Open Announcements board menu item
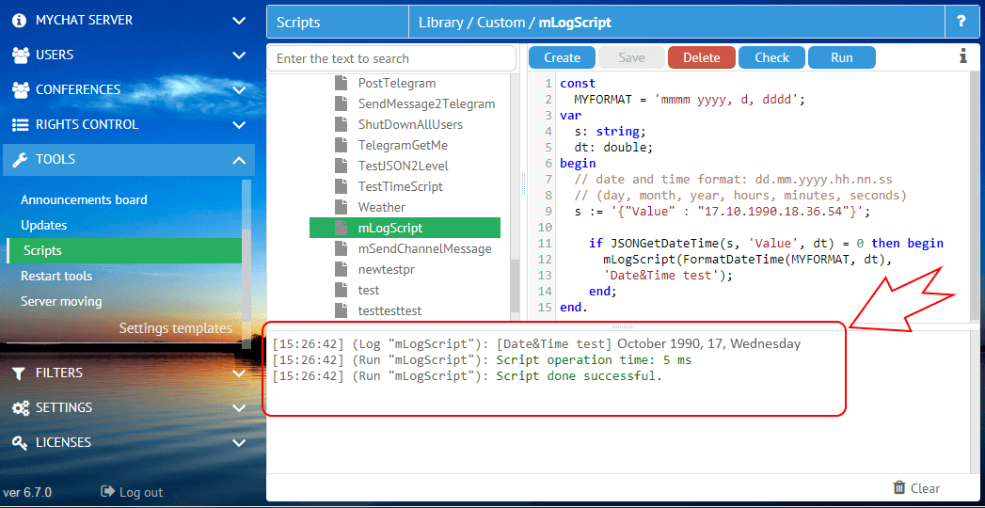The image size is (985, 508). point(84,199)
